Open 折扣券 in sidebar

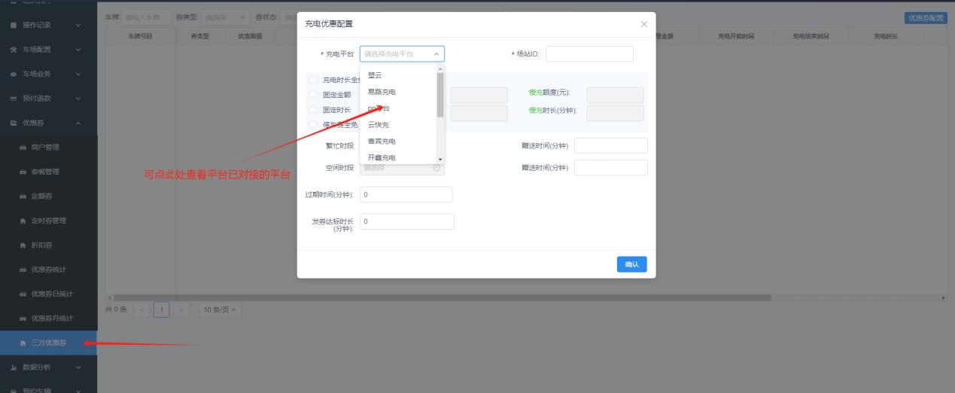click(48, 245)
